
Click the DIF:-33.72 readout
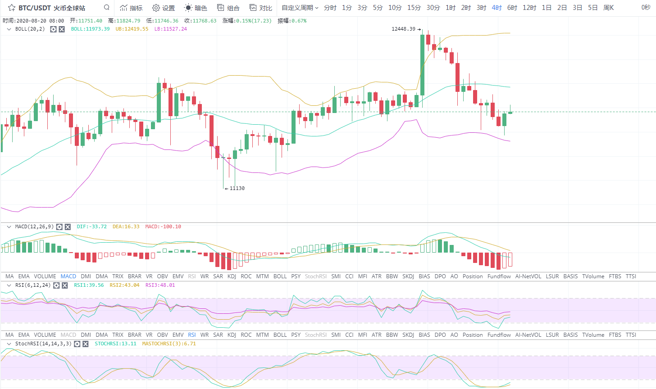point(91,227)
